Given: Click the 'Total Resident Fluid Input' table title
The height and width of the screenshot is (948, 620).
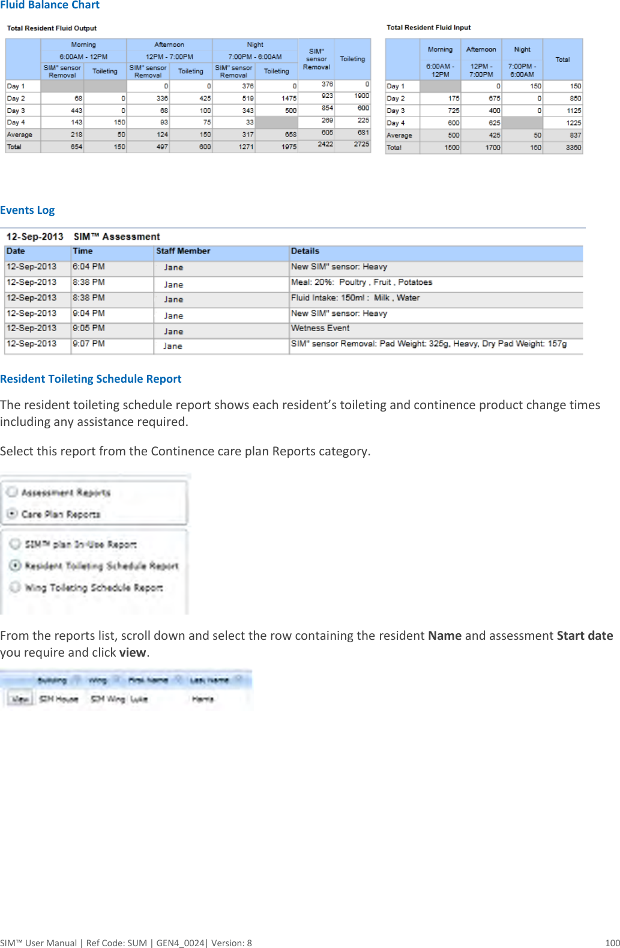Looking at the screenshot, I should pyautogui.click(x=429, y=28).
